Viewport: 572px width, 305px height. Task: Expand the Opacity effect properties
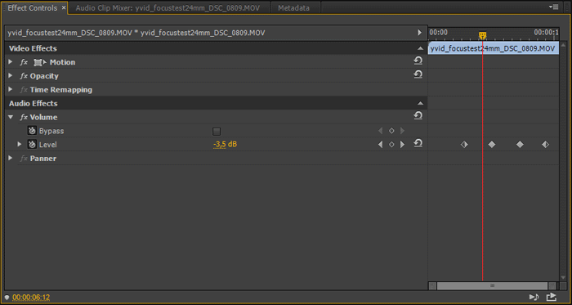11,76
